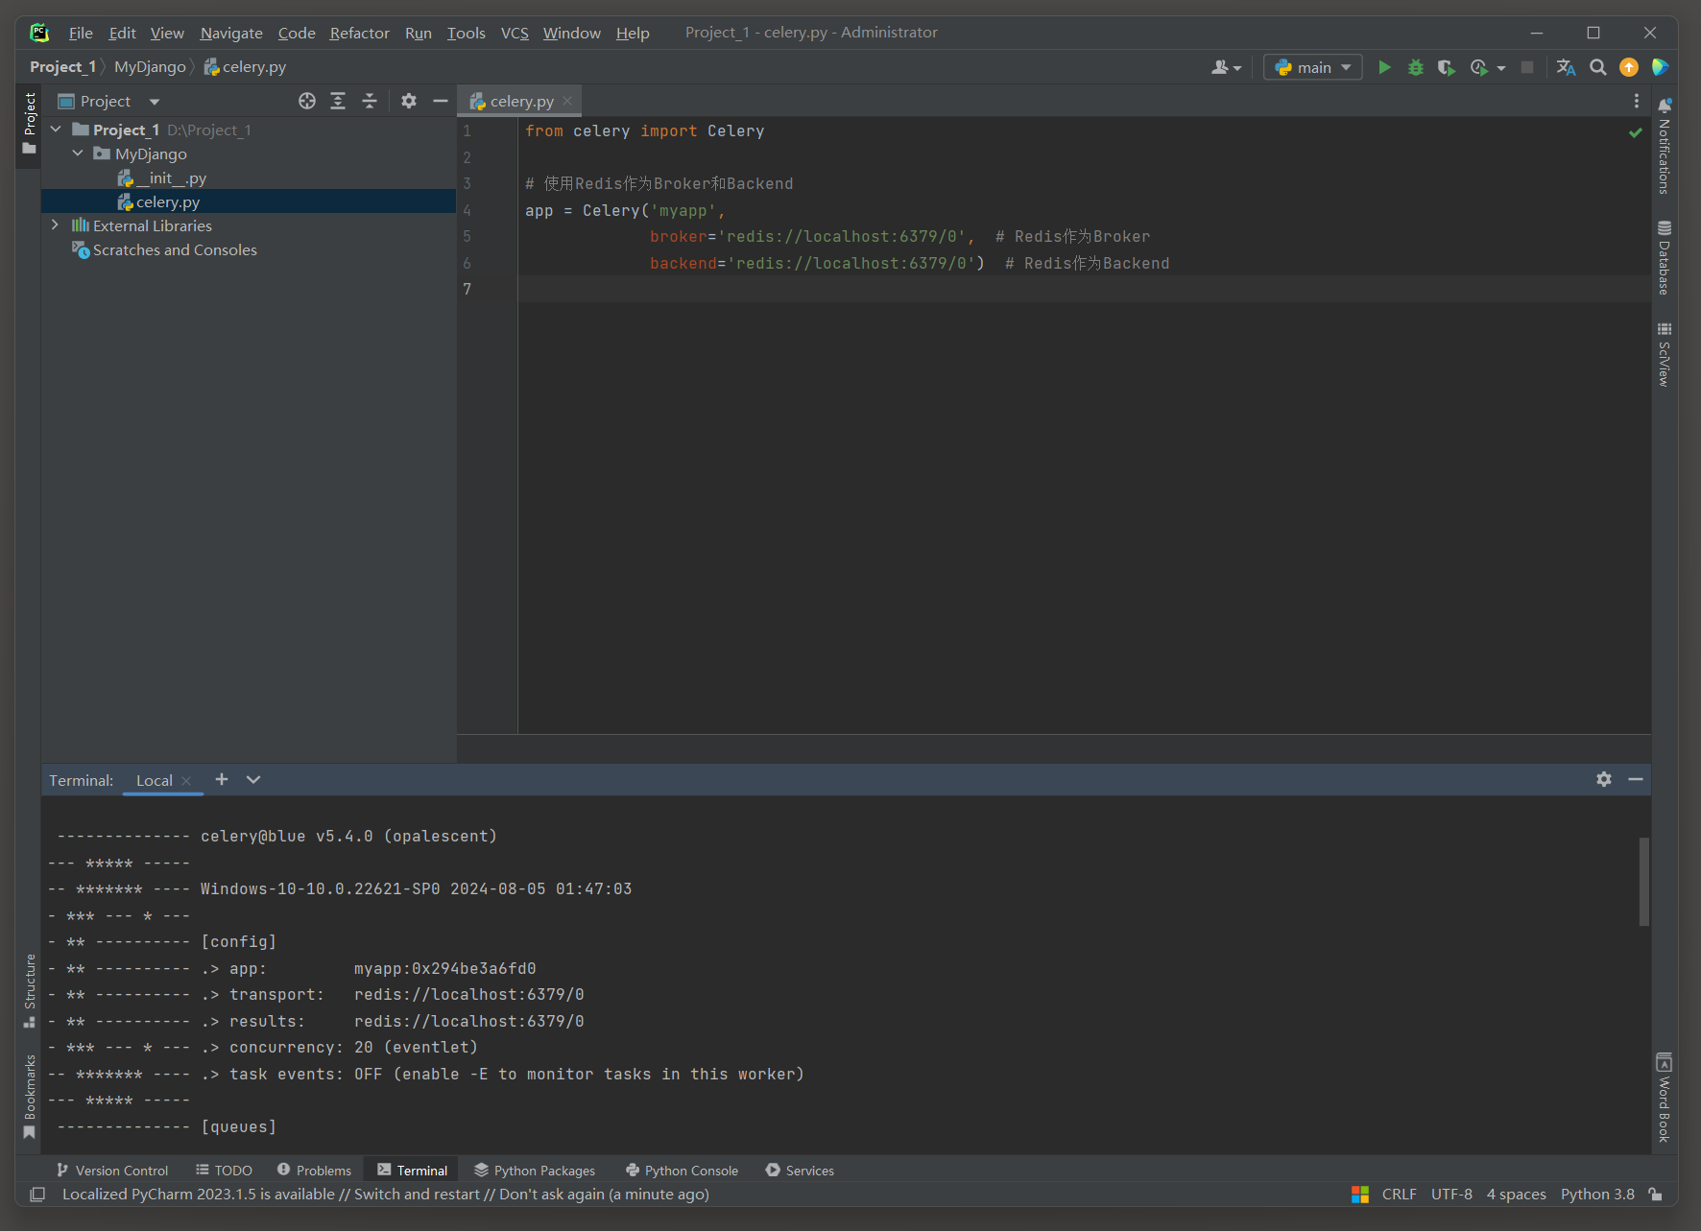The image size is (1701, 1231).
Task: Click the stop process icon
Action: [x=1527, y=67]
